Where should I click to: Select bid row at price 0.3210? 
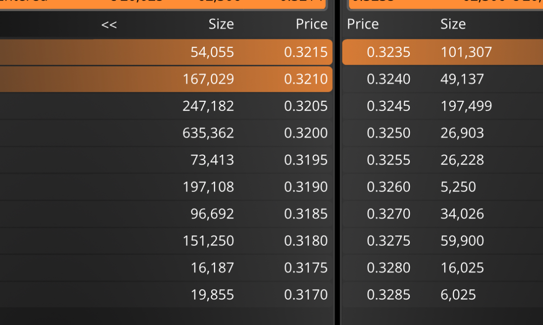(166, 79)
